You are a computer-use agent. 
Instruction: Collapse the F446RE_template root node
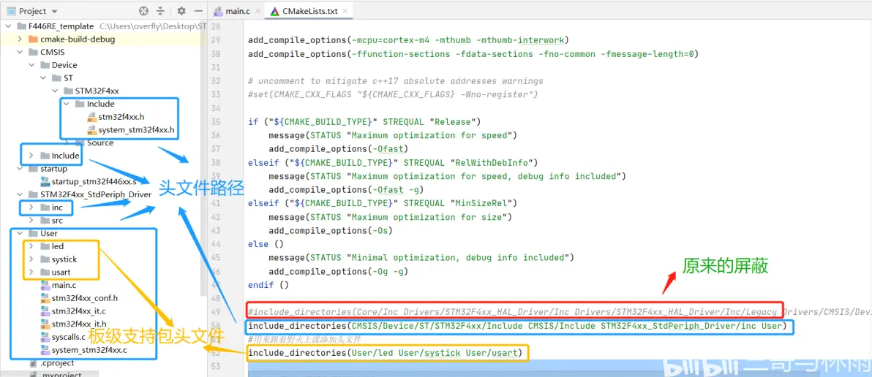(x=9, y=26)
